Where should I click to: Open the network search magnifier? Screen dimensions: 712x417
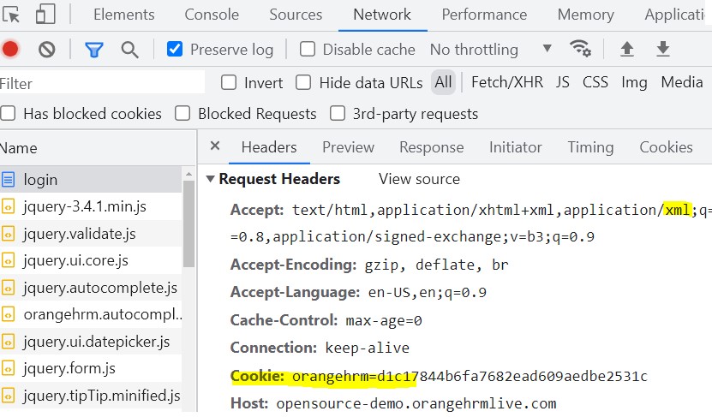(129, 50)
